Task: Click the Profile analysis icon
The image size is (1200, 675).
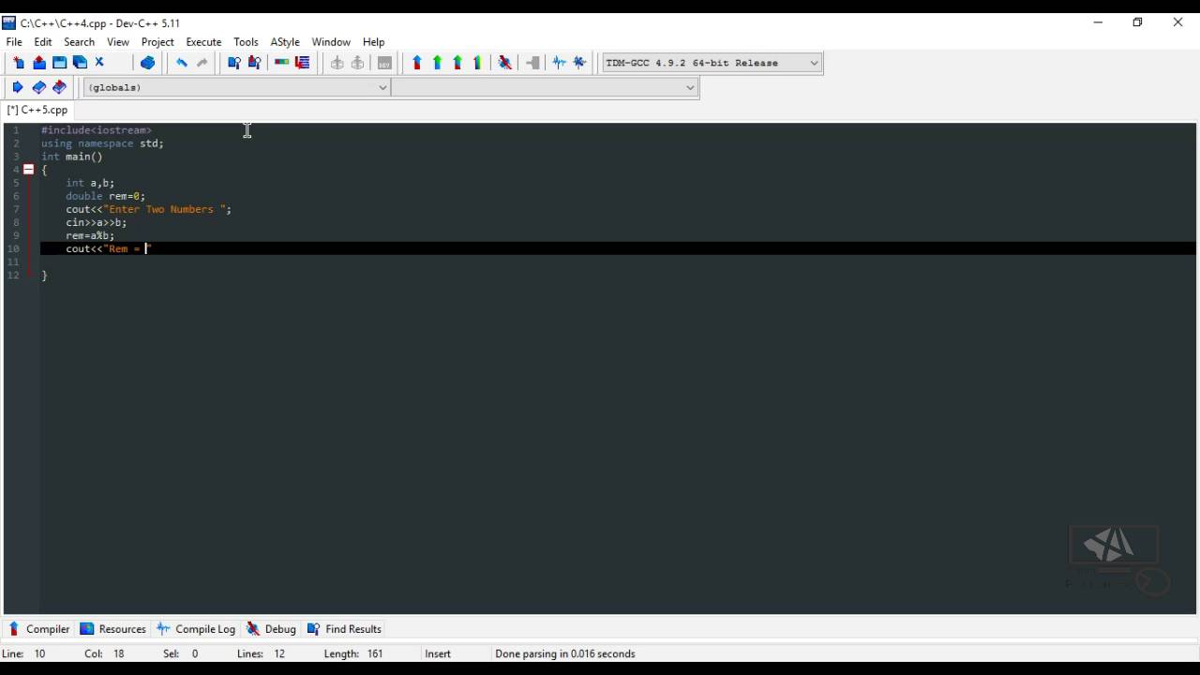Action: (560, 63)
